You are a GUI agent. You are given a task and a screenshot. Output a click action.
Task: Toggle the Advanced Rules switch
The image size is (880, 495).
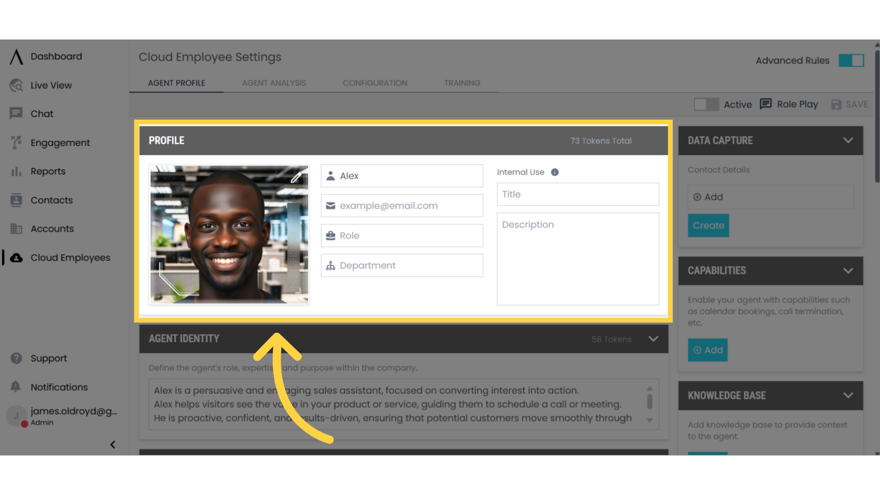(x=851, y=60)
